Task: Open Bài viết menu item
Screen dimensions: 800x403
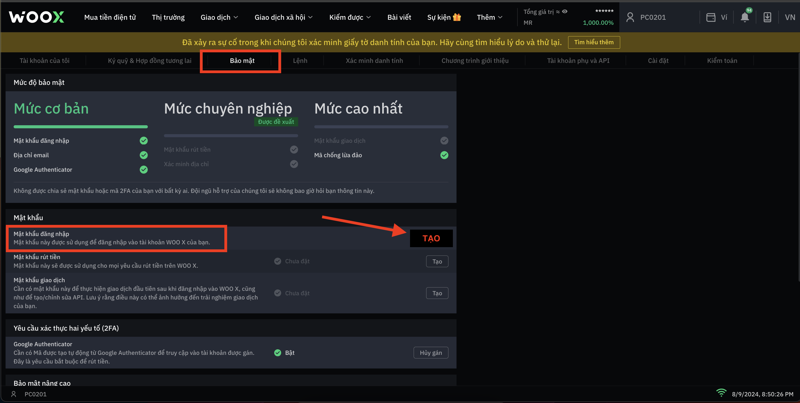Action: tap(399, 17)
